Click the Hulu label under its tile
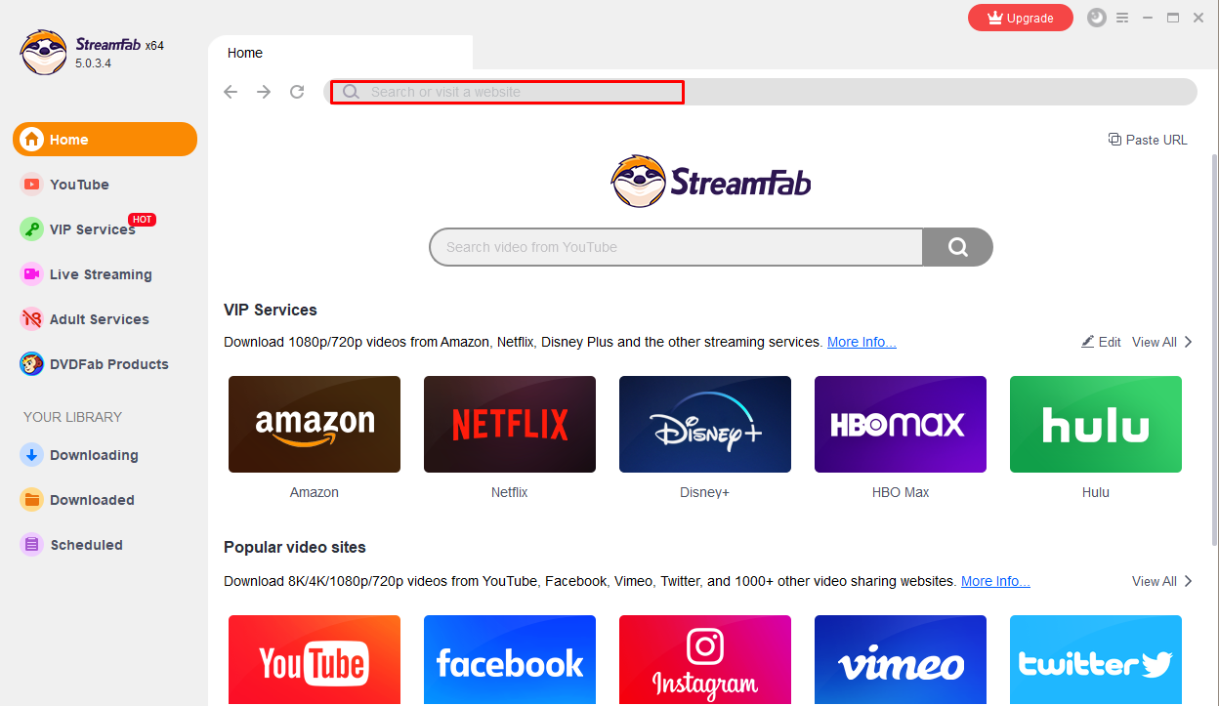Screen dimensions: 1219x706 coord(1096,492)
